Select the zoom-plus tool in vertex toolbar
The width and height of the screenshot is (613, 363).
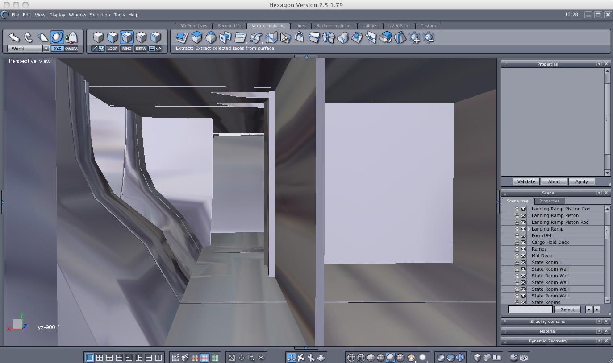coord(415,38)
